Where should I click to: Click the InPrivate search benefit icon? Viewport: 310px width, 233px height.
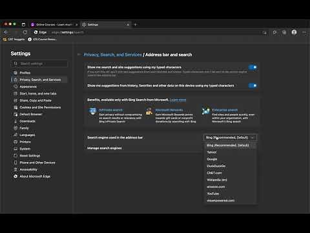click(x=93, y=111)
